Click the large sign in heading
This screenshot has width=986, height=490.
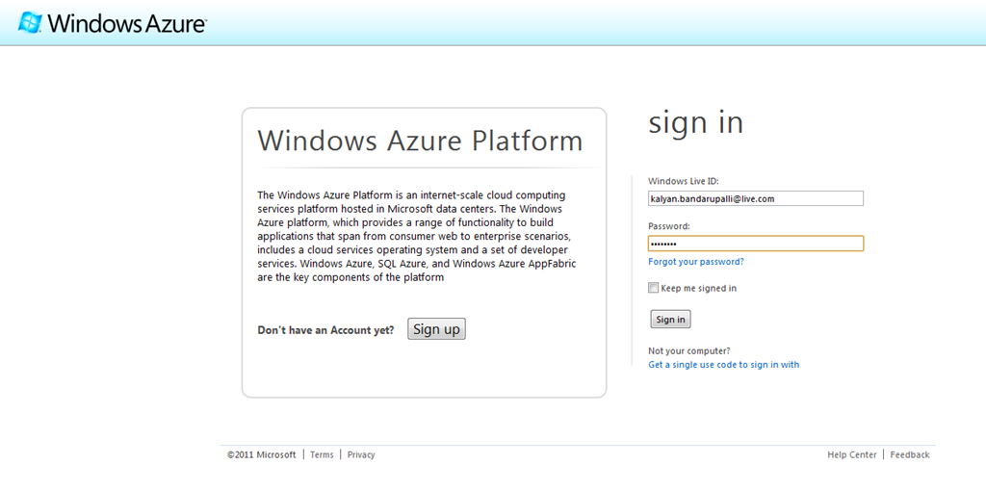[x=696, y=122]
